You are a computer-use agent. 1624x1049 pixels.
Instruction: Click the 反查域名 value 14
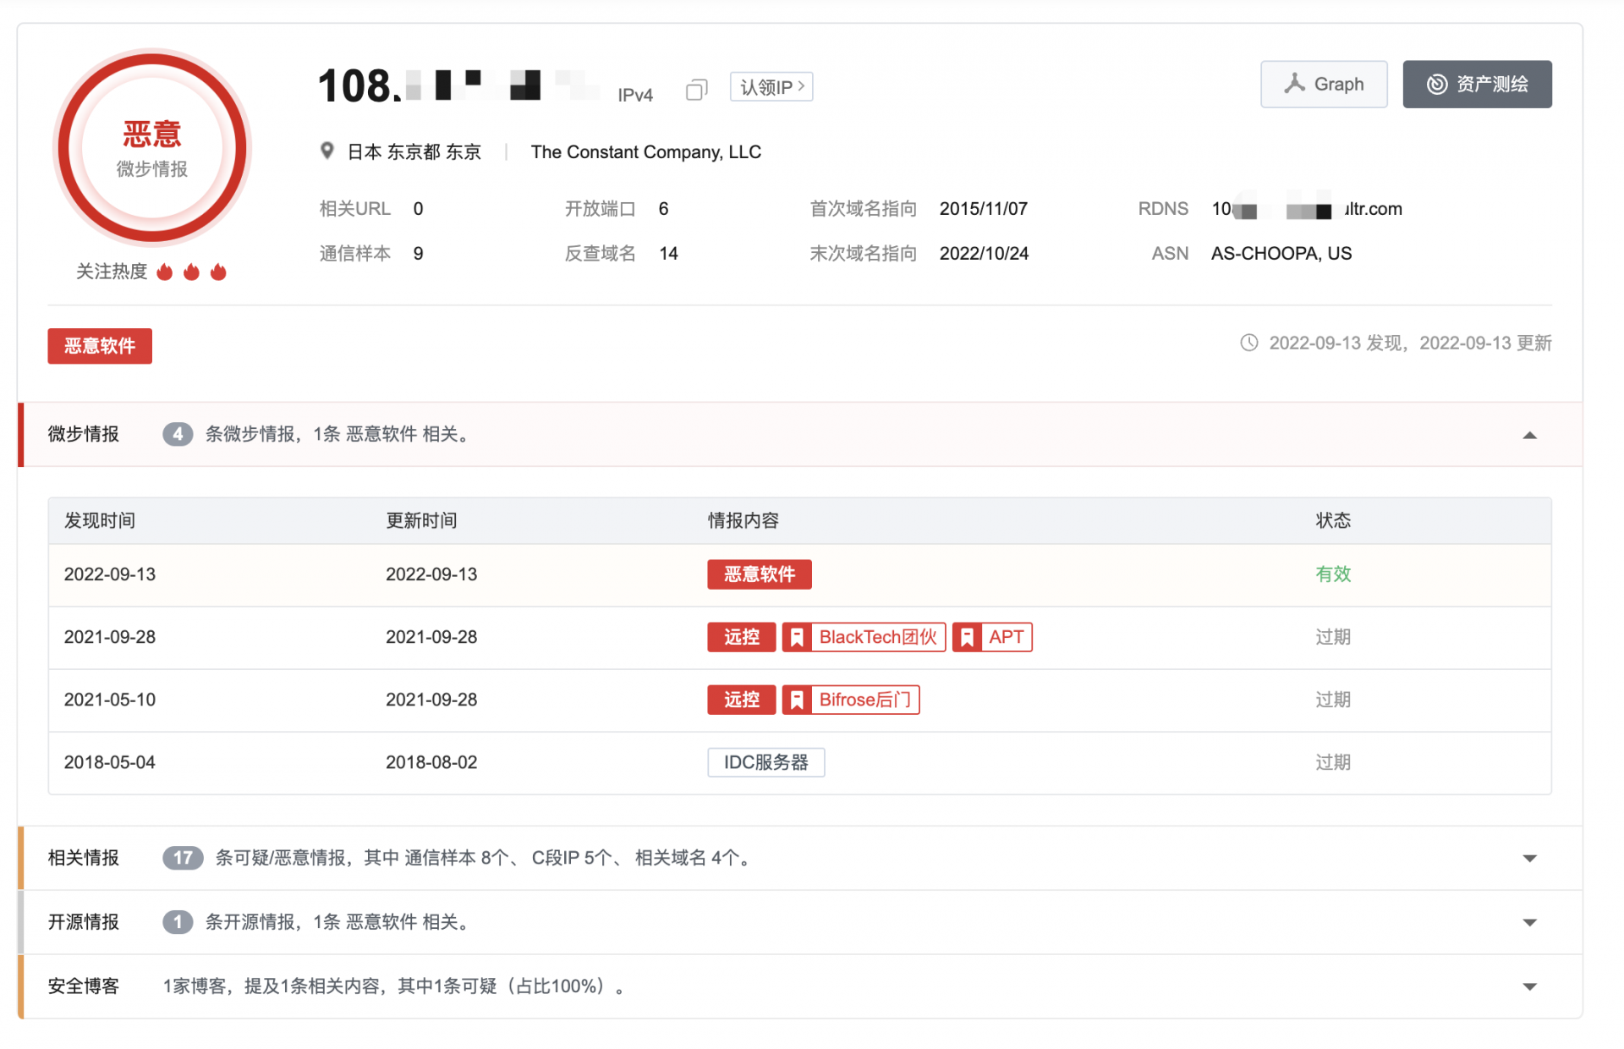point(669,254)
